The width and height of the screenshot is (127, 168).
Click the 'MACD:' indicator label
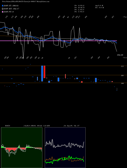(8, 126)
